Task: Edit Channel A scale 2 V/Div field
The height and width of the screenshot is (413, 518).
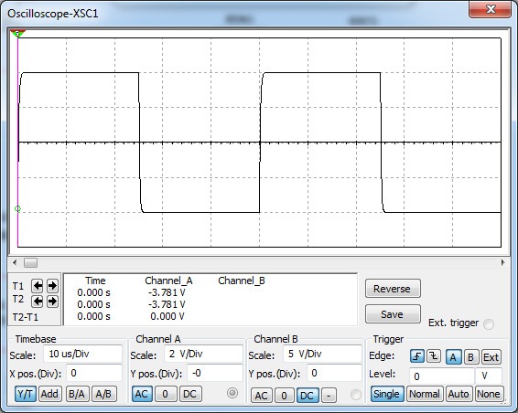Action: click(203, 354)
